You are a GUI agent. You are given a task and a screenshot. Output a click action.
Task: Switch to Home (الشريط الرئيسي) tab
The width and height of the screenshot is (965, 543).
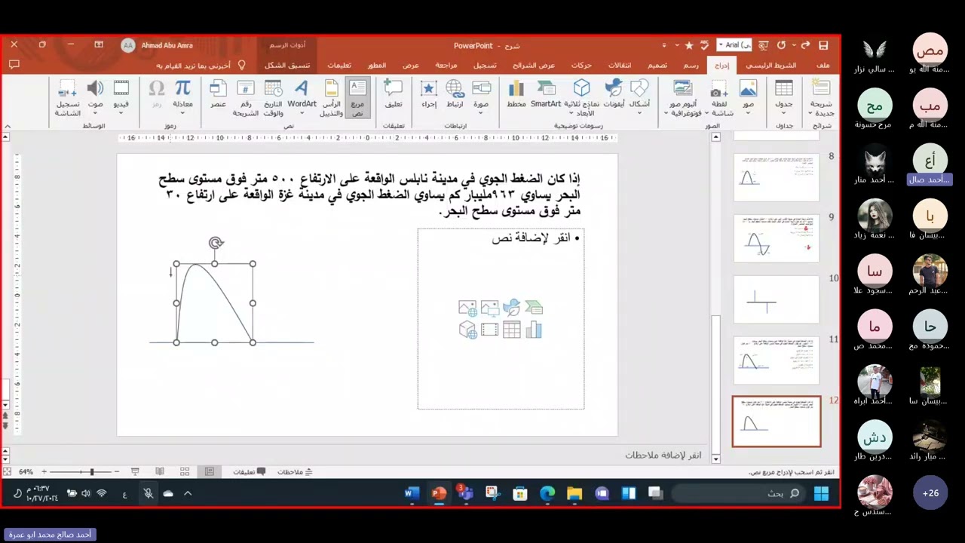pos(770,66)
